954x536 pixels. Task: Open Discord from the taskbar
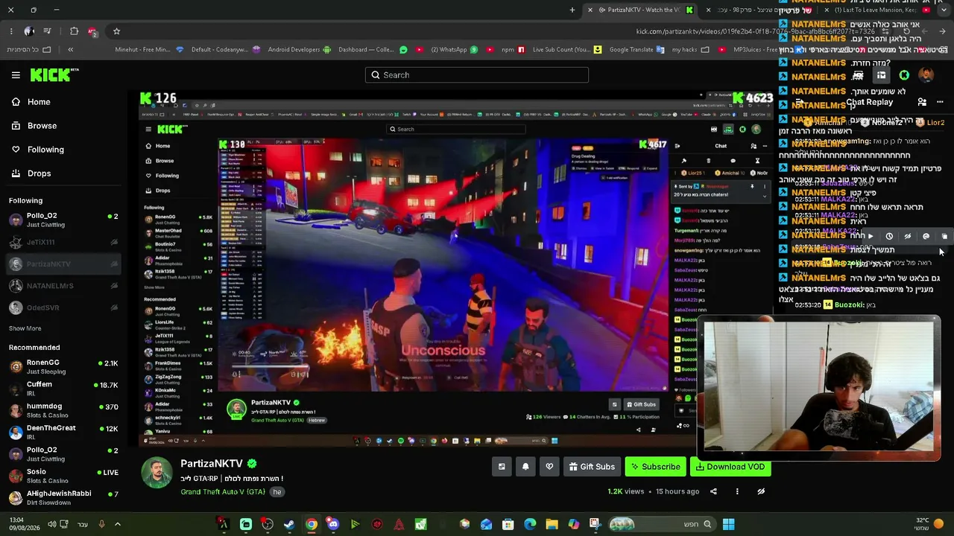pyautogui.click(x=333, y=524)
